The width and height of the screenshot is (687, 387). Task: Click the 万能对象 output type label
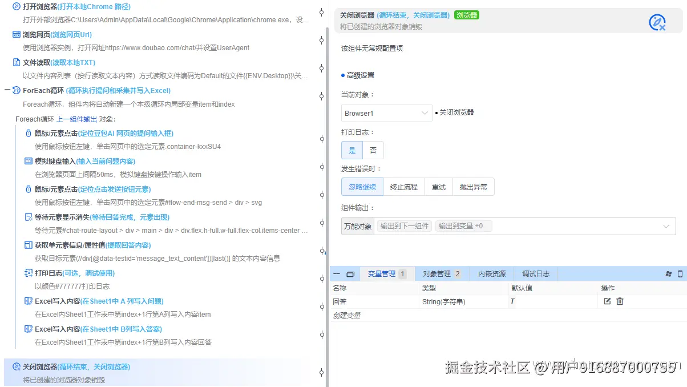point(358,226)
